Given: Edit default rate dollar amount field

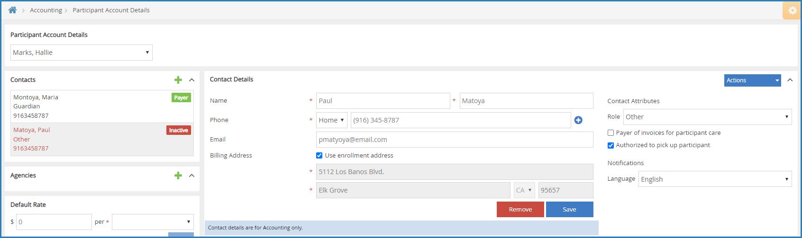Looking at the screenshot, I should click(54, 222).
